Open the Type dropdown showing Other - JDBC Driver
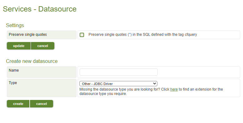243x123 pixels. point(118,84)
